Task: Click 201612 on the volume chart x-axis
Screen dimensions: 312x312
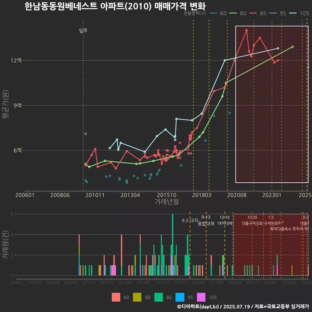Action: coord(180,282)
